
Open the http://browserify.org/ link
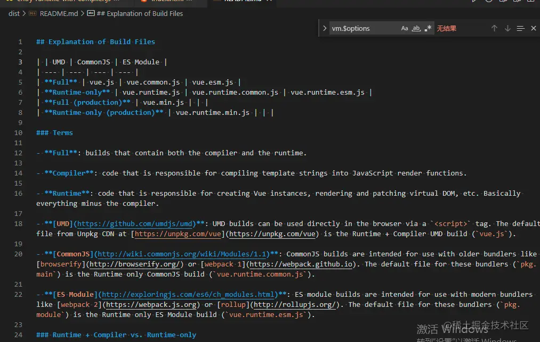pos(135,264)
